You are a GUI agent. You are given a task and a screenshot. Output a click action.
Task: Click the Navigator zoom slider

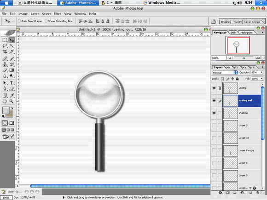point(244,58)
